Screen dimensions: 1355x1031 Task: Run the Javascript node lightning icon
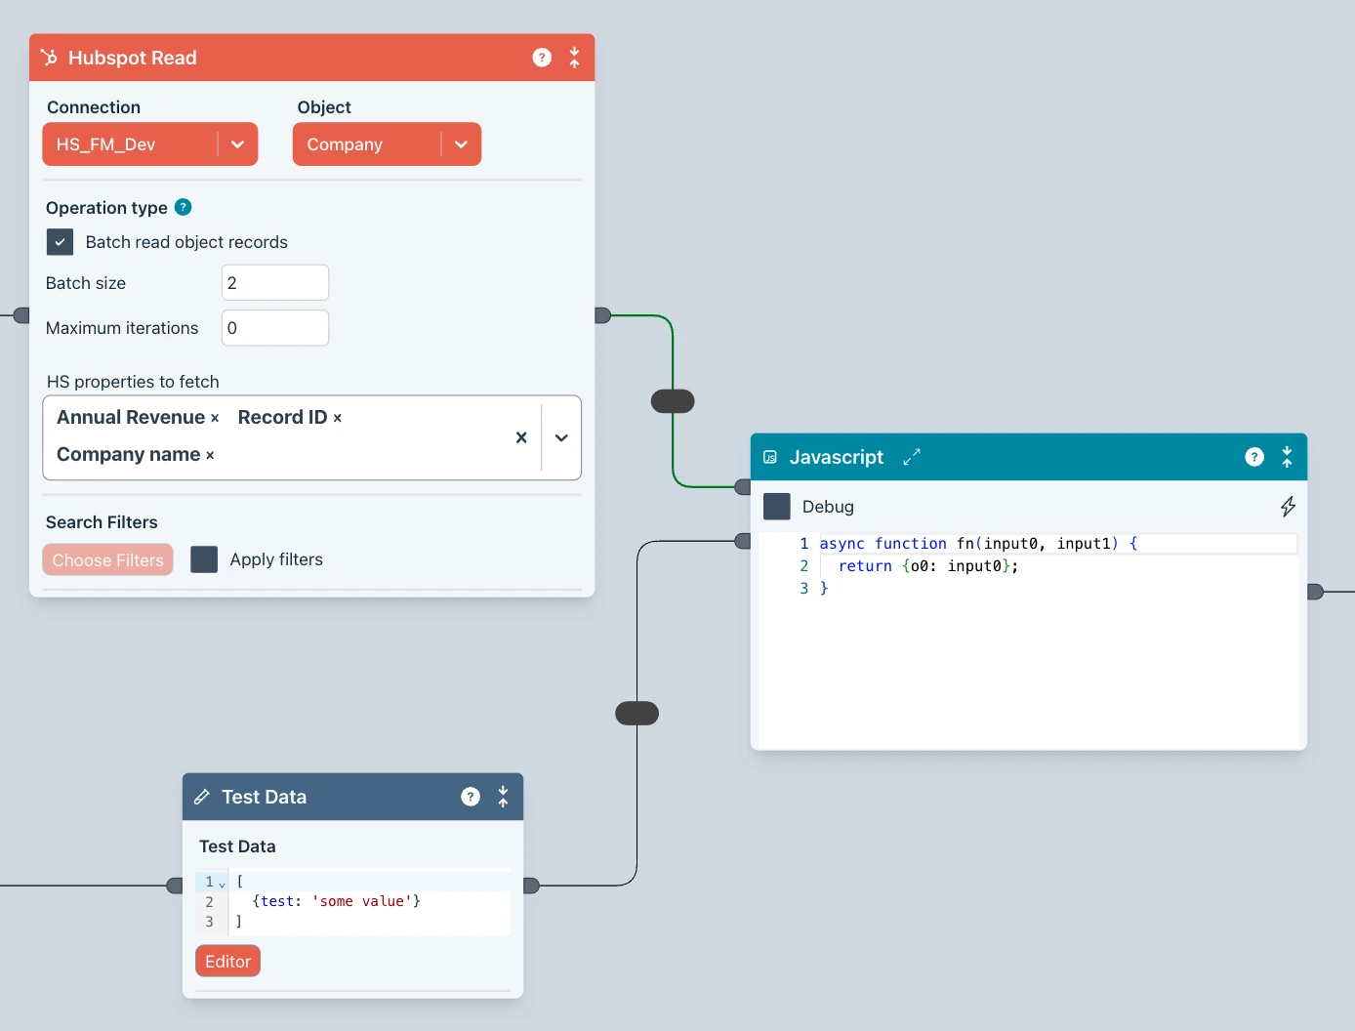coord(1288,506)
